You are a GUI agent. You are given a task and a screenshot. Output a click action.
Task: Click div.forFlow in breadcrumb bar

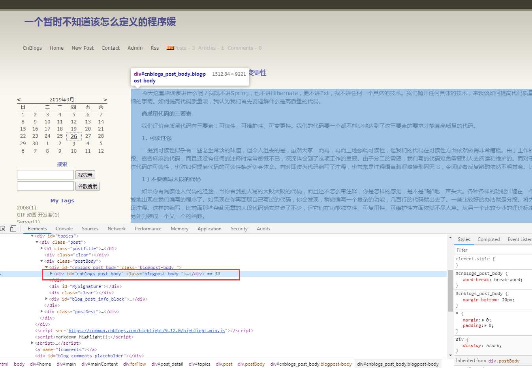click(135, 364)
